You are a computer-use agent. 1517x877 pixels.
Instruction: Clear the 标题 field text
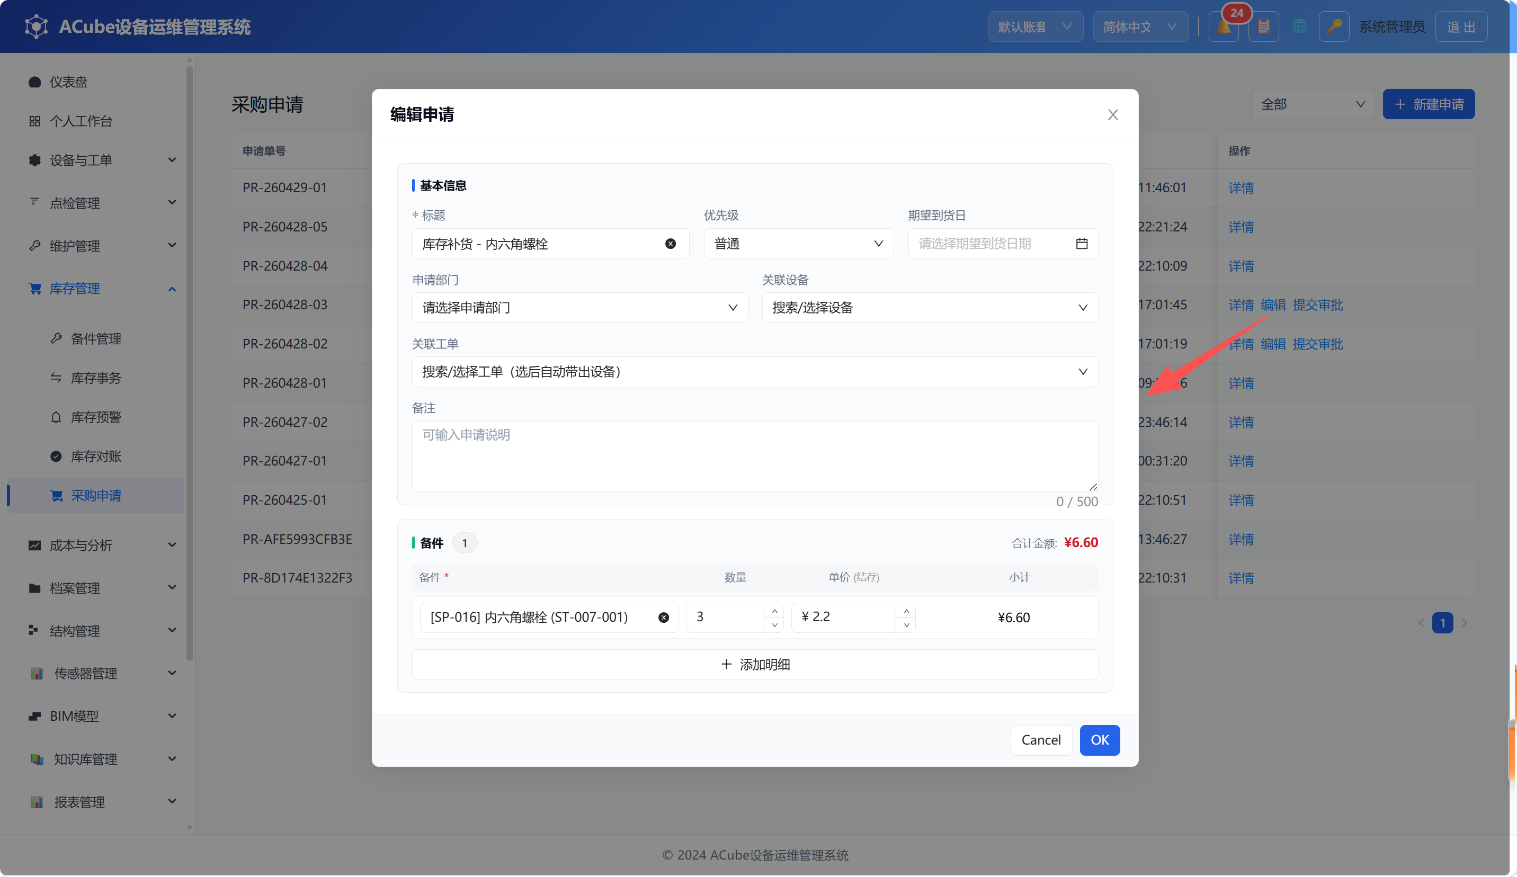click(x=671, y=244)
